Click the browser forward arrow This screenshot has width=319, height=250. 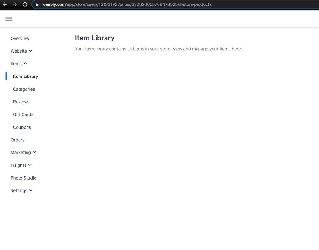tap(15, 4)
